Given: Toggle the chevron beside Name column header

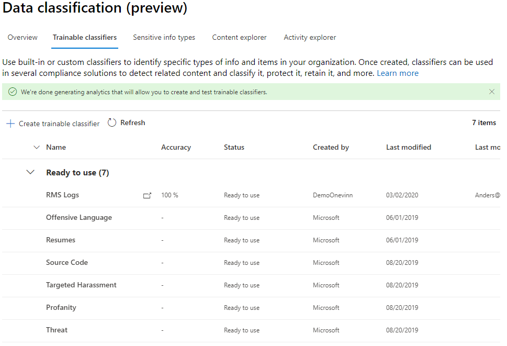Looking at the screenshot, I should tap(36, 148).
